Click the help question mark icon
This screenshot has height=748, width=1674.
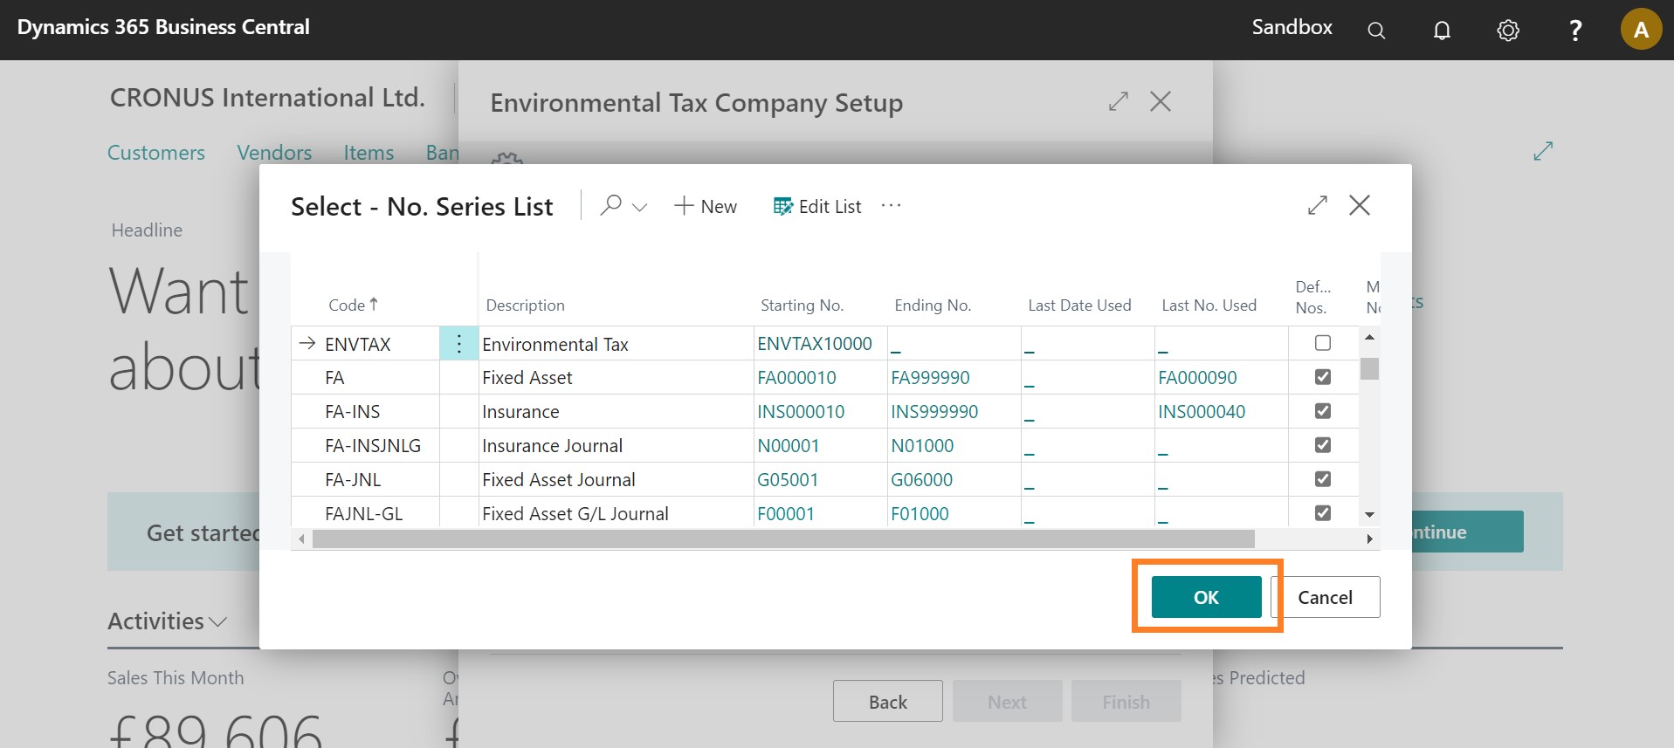[x=1575, y=31]
